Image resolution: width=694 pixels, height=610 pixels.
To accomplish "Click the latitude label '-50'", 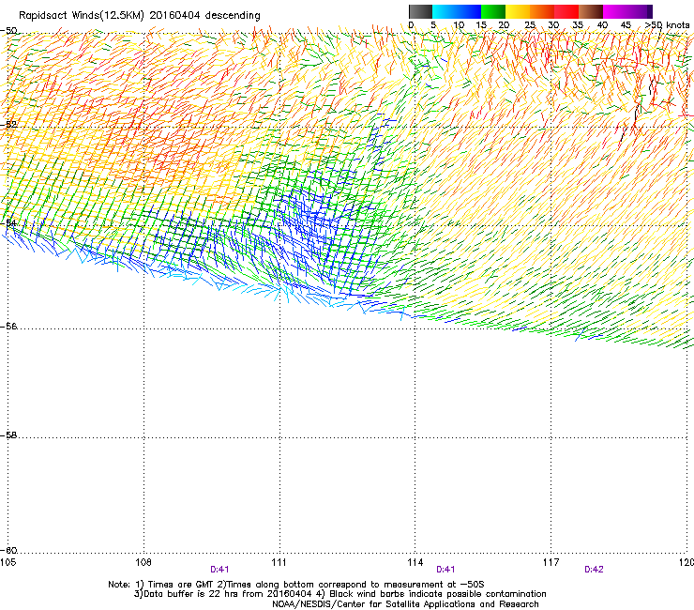I will pos(8,31).
